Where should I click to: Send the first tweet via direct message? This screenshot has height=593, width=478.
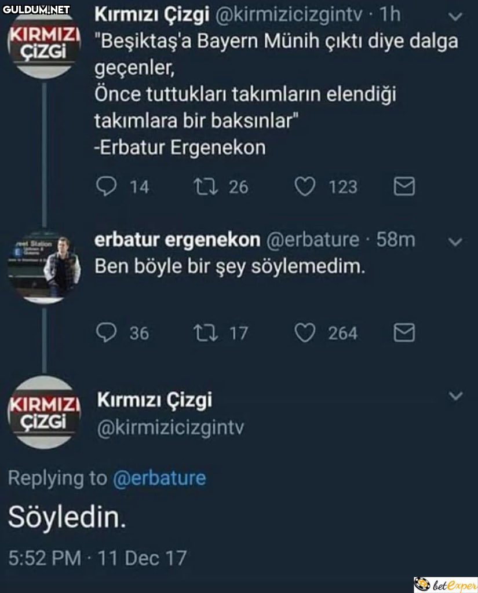coord(404,186)
